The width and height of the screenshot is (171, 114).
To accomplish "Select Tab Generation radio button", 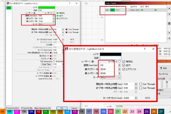I will tap(54, 61).
